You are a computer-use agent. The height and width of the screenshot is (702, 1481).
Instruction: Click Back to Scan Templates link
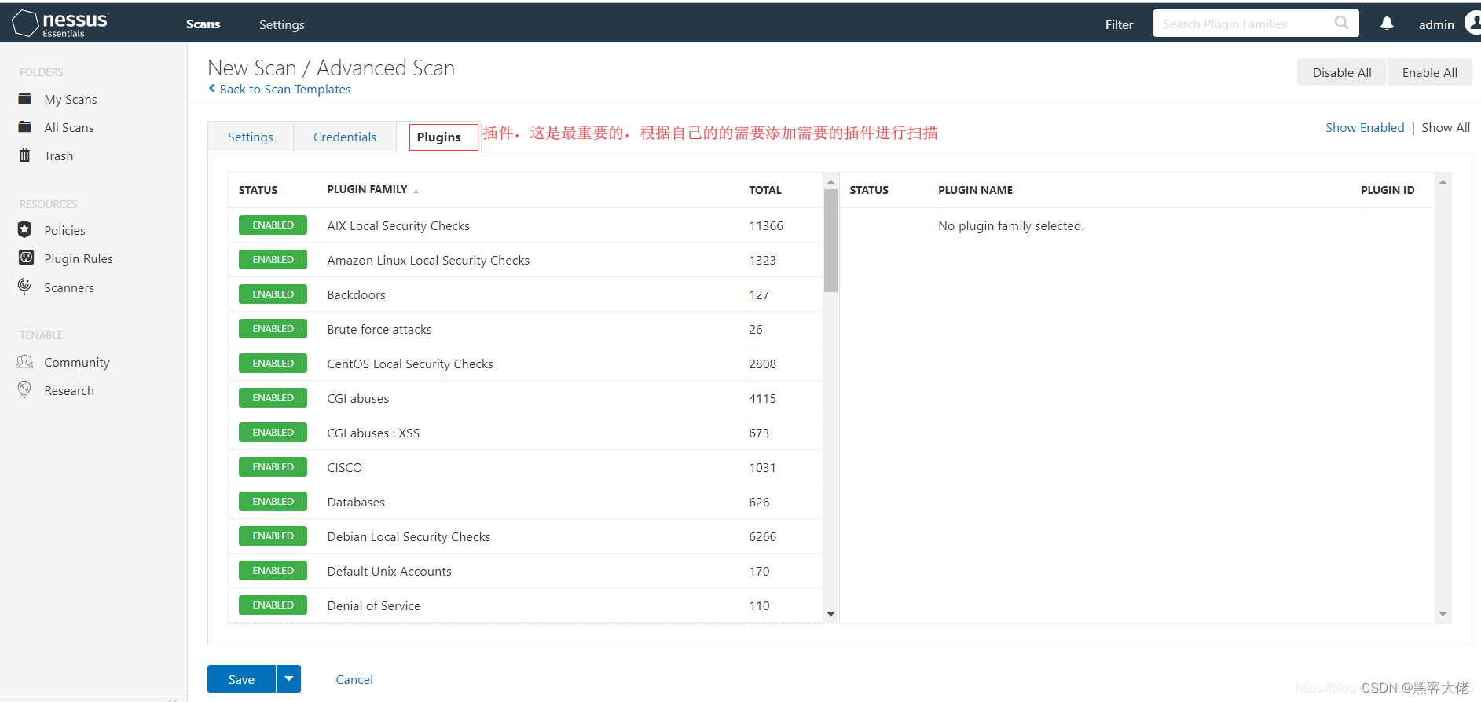[285, 89]
